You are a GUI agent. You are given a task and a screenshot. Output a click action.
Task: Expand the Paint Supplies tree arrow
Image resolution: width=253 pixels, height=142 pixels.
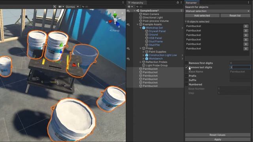[x=143, y=52]
